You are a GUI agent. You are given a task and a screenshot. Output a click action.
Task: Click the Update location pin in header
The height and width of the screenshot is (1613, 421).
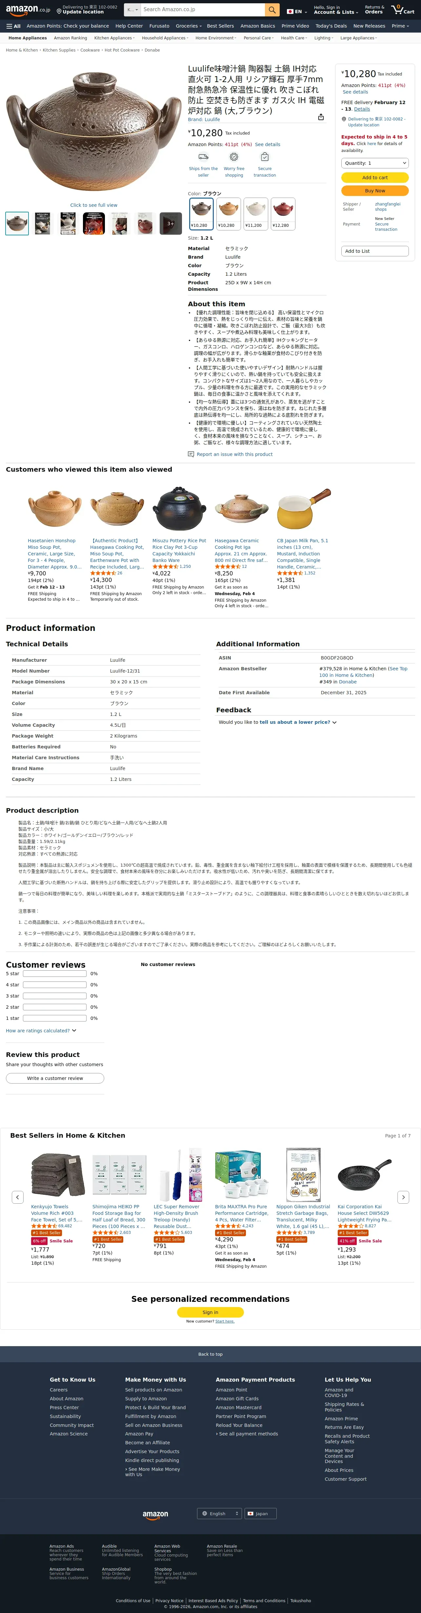click(x=59, y=11)
